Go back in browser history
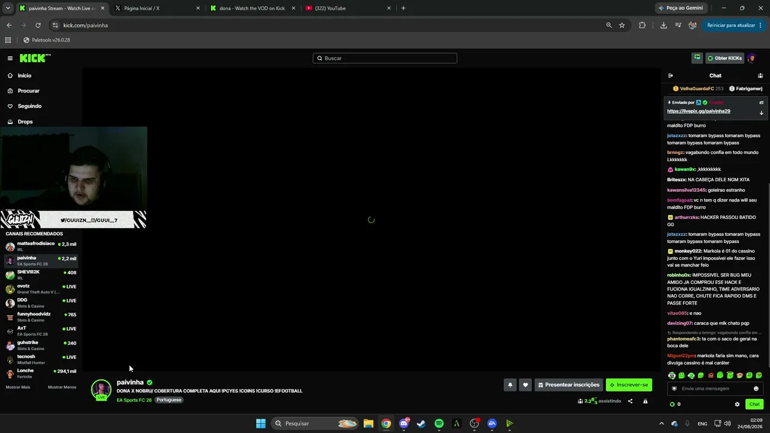770x433 pixels. [9, 25]
